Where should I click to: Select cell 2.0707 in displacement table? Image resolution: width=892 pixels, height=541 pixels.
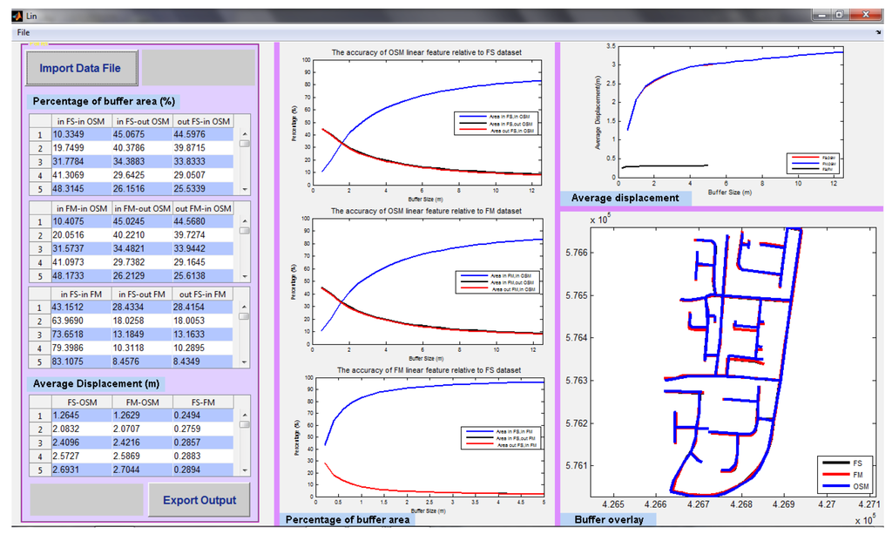(142, 429)
